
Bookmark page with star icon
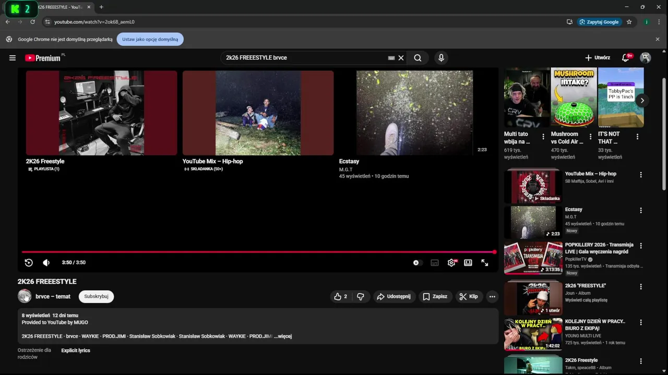click(x=629, y=22)
